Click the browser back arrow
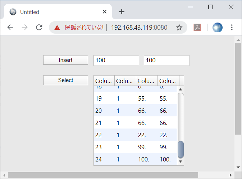The height and width of the screenshot is (179, 242). pos(10,27)
